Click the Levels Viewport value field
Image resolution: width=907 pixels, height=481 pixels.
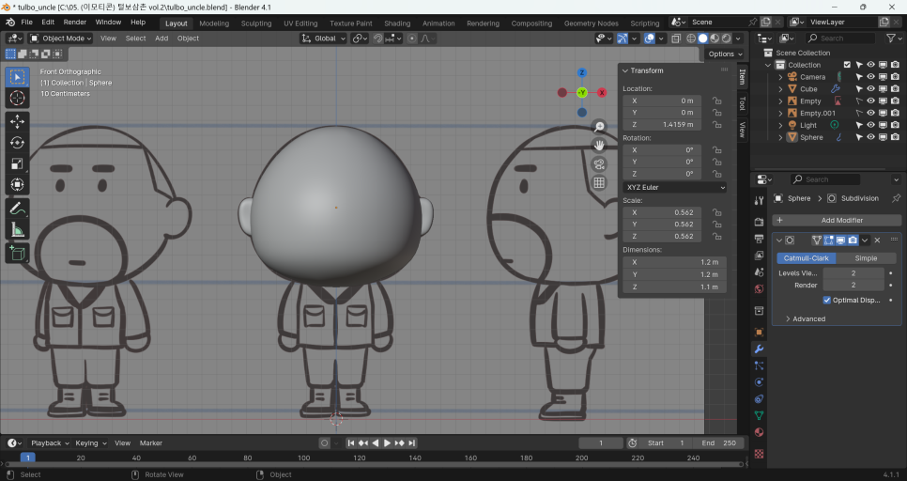[x=853, y=272]
